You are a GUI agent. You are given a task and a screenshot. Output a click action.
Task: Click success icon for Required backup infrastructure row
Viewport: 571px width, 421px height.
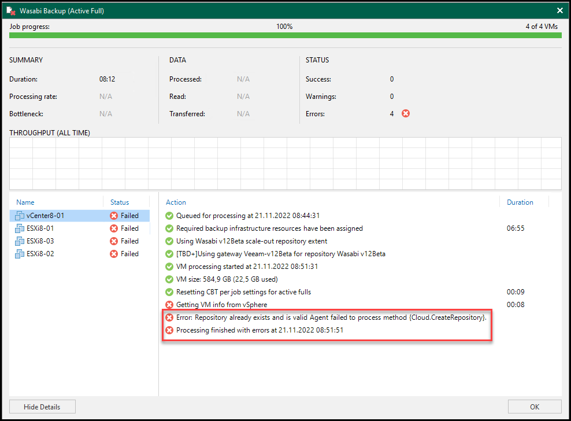(x=169, y=228)
